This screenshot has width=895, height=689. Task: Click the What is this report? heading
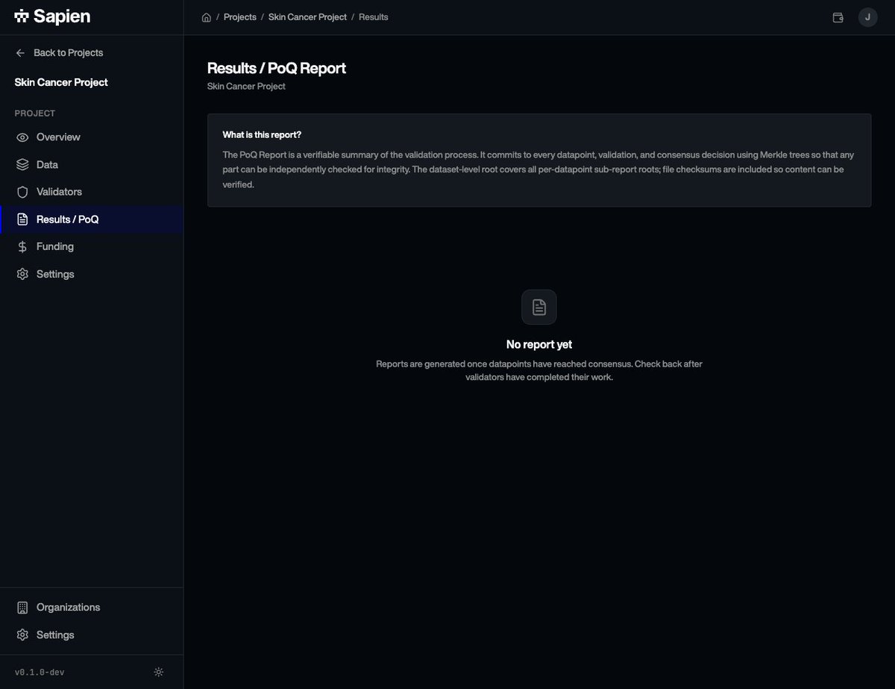[262, 135]
